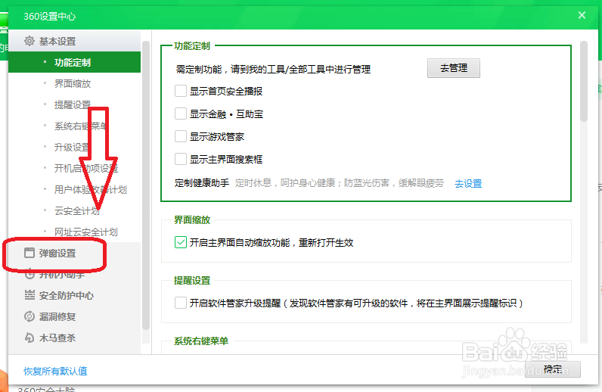Click the 去管理 button
Screen dimensions: 602x392
tap(454, 68)
